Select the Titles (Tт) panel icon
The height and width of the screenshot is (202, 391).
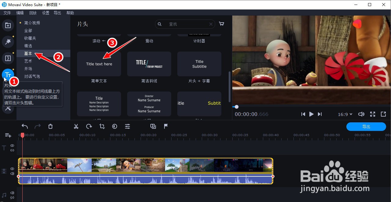pos(8,74)
